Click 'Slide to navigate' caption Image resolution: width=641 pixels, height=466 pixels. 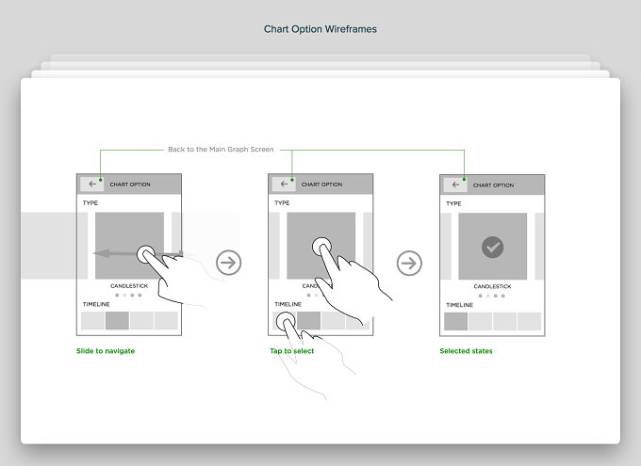[x=106, y=351]
